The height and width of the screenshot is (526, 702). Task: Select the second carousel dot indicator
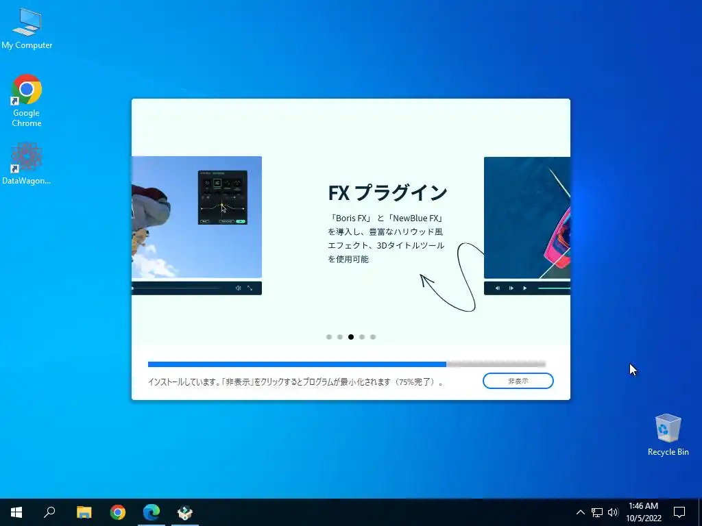coord(340,337)
